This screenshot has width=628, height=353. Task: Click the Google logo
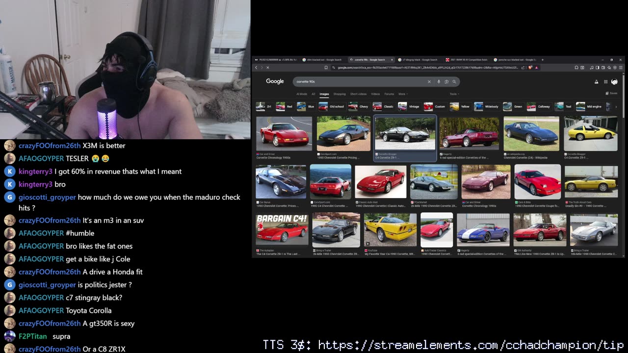click(x=275, y=81)
